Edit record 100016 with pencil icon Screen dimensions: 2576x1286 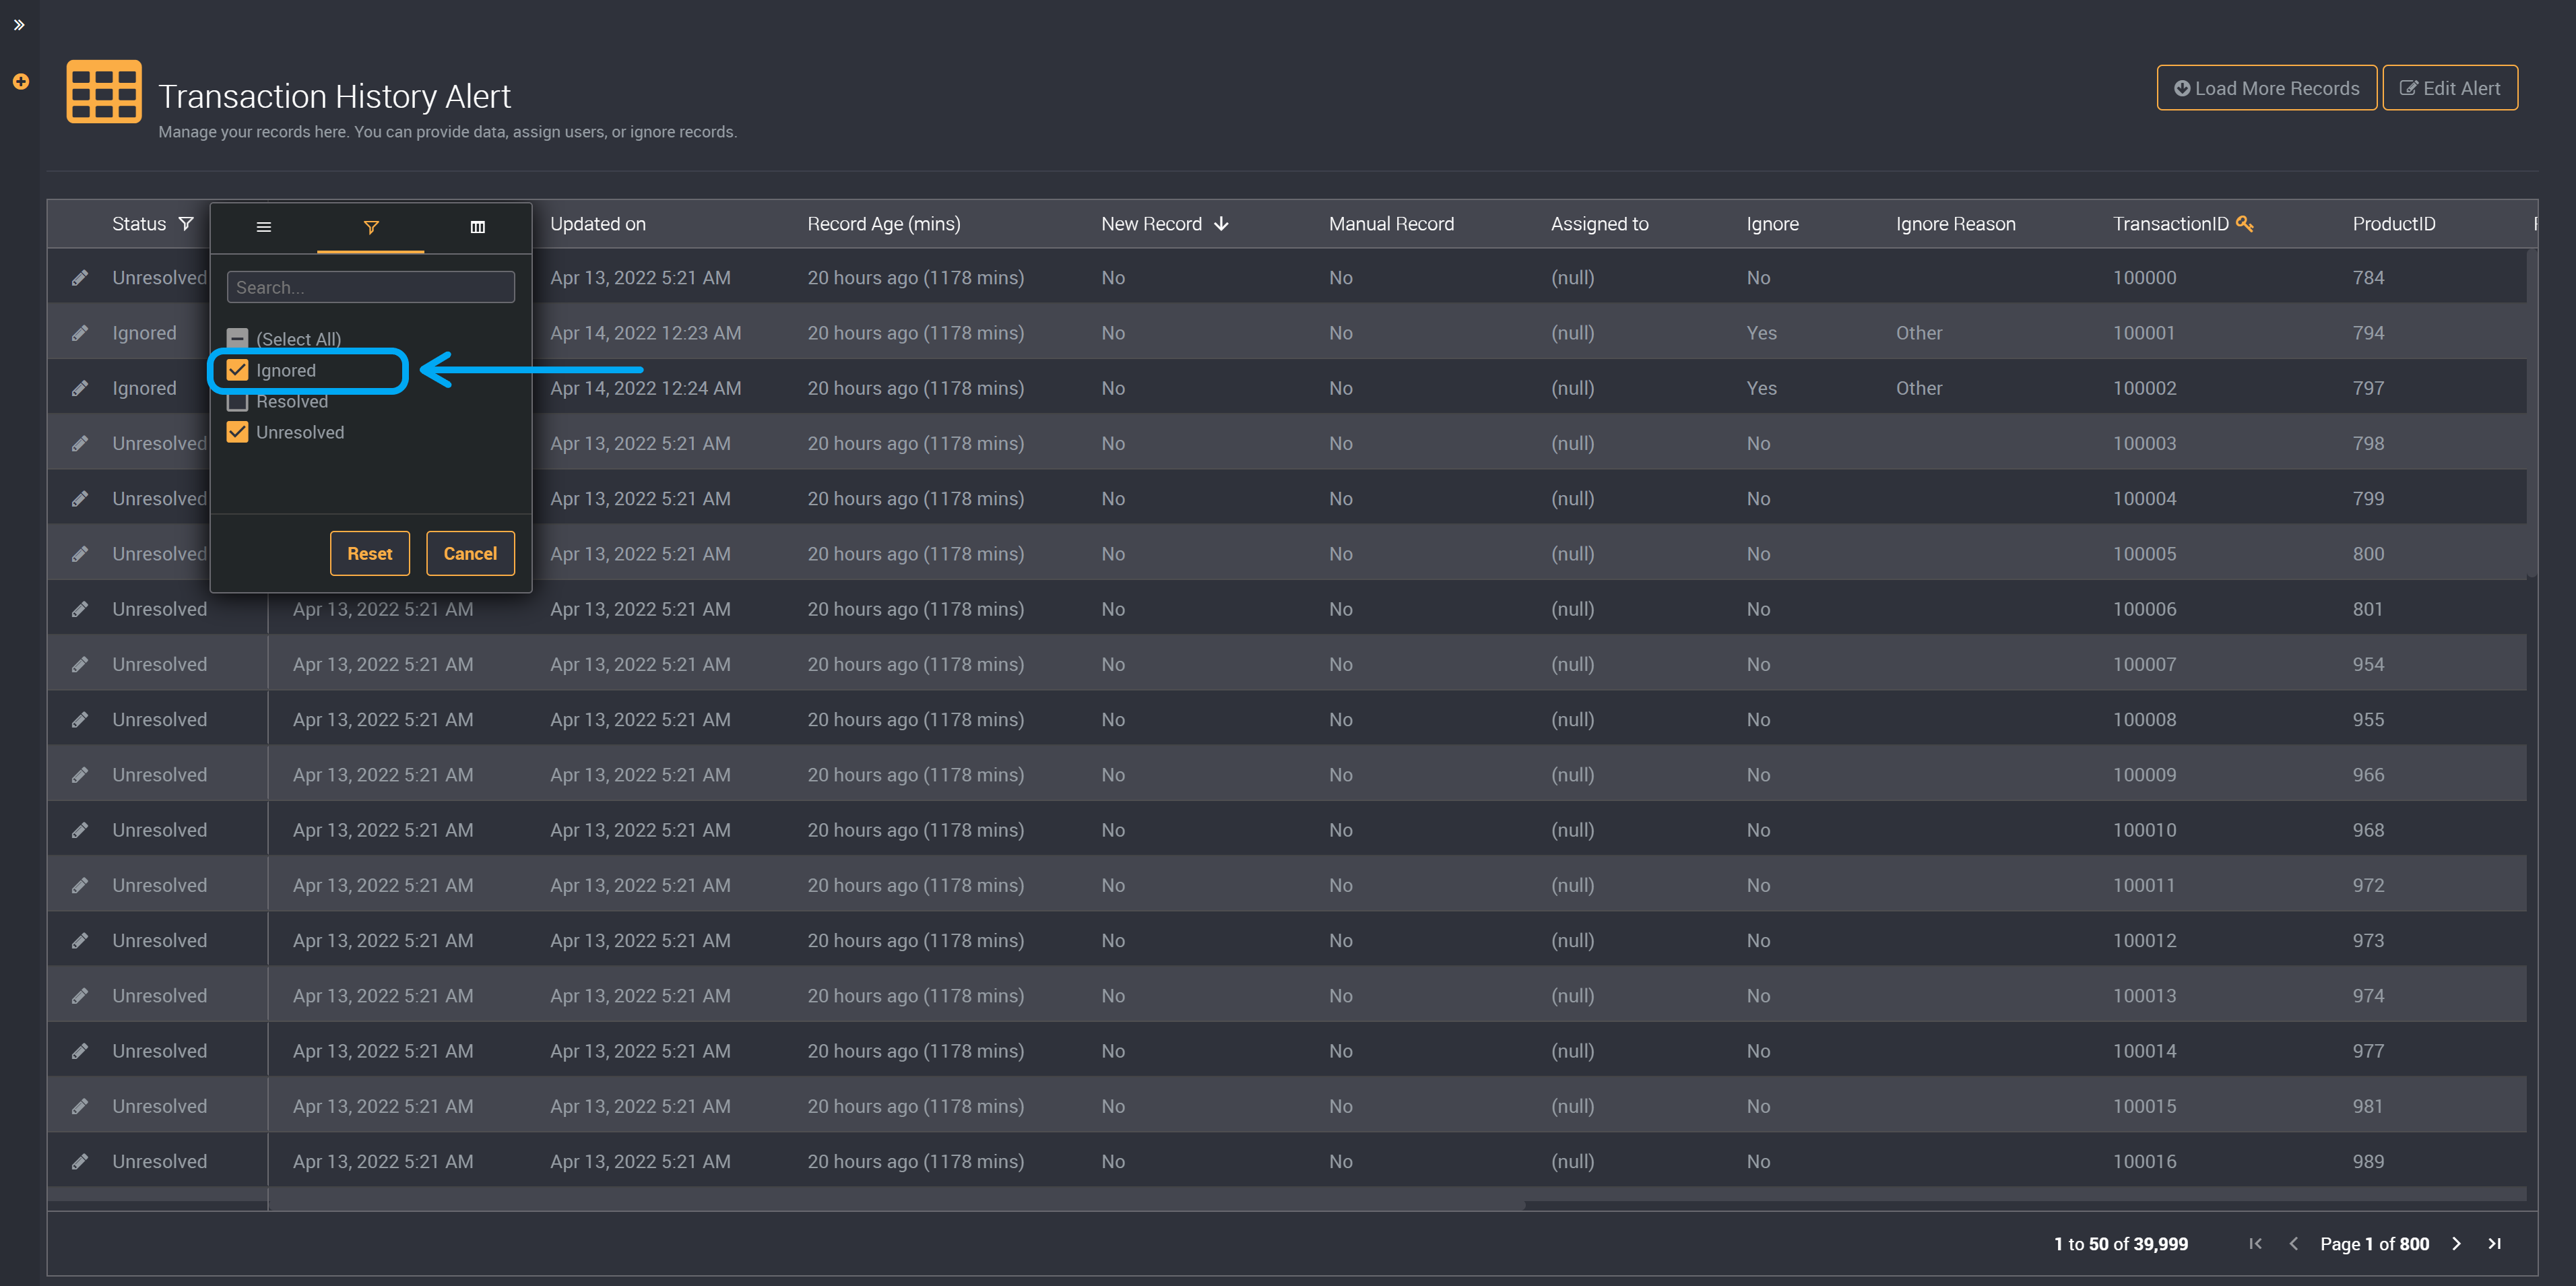80,1162
